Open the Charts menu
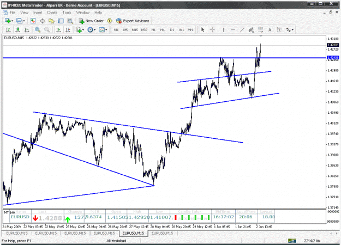 52,13
